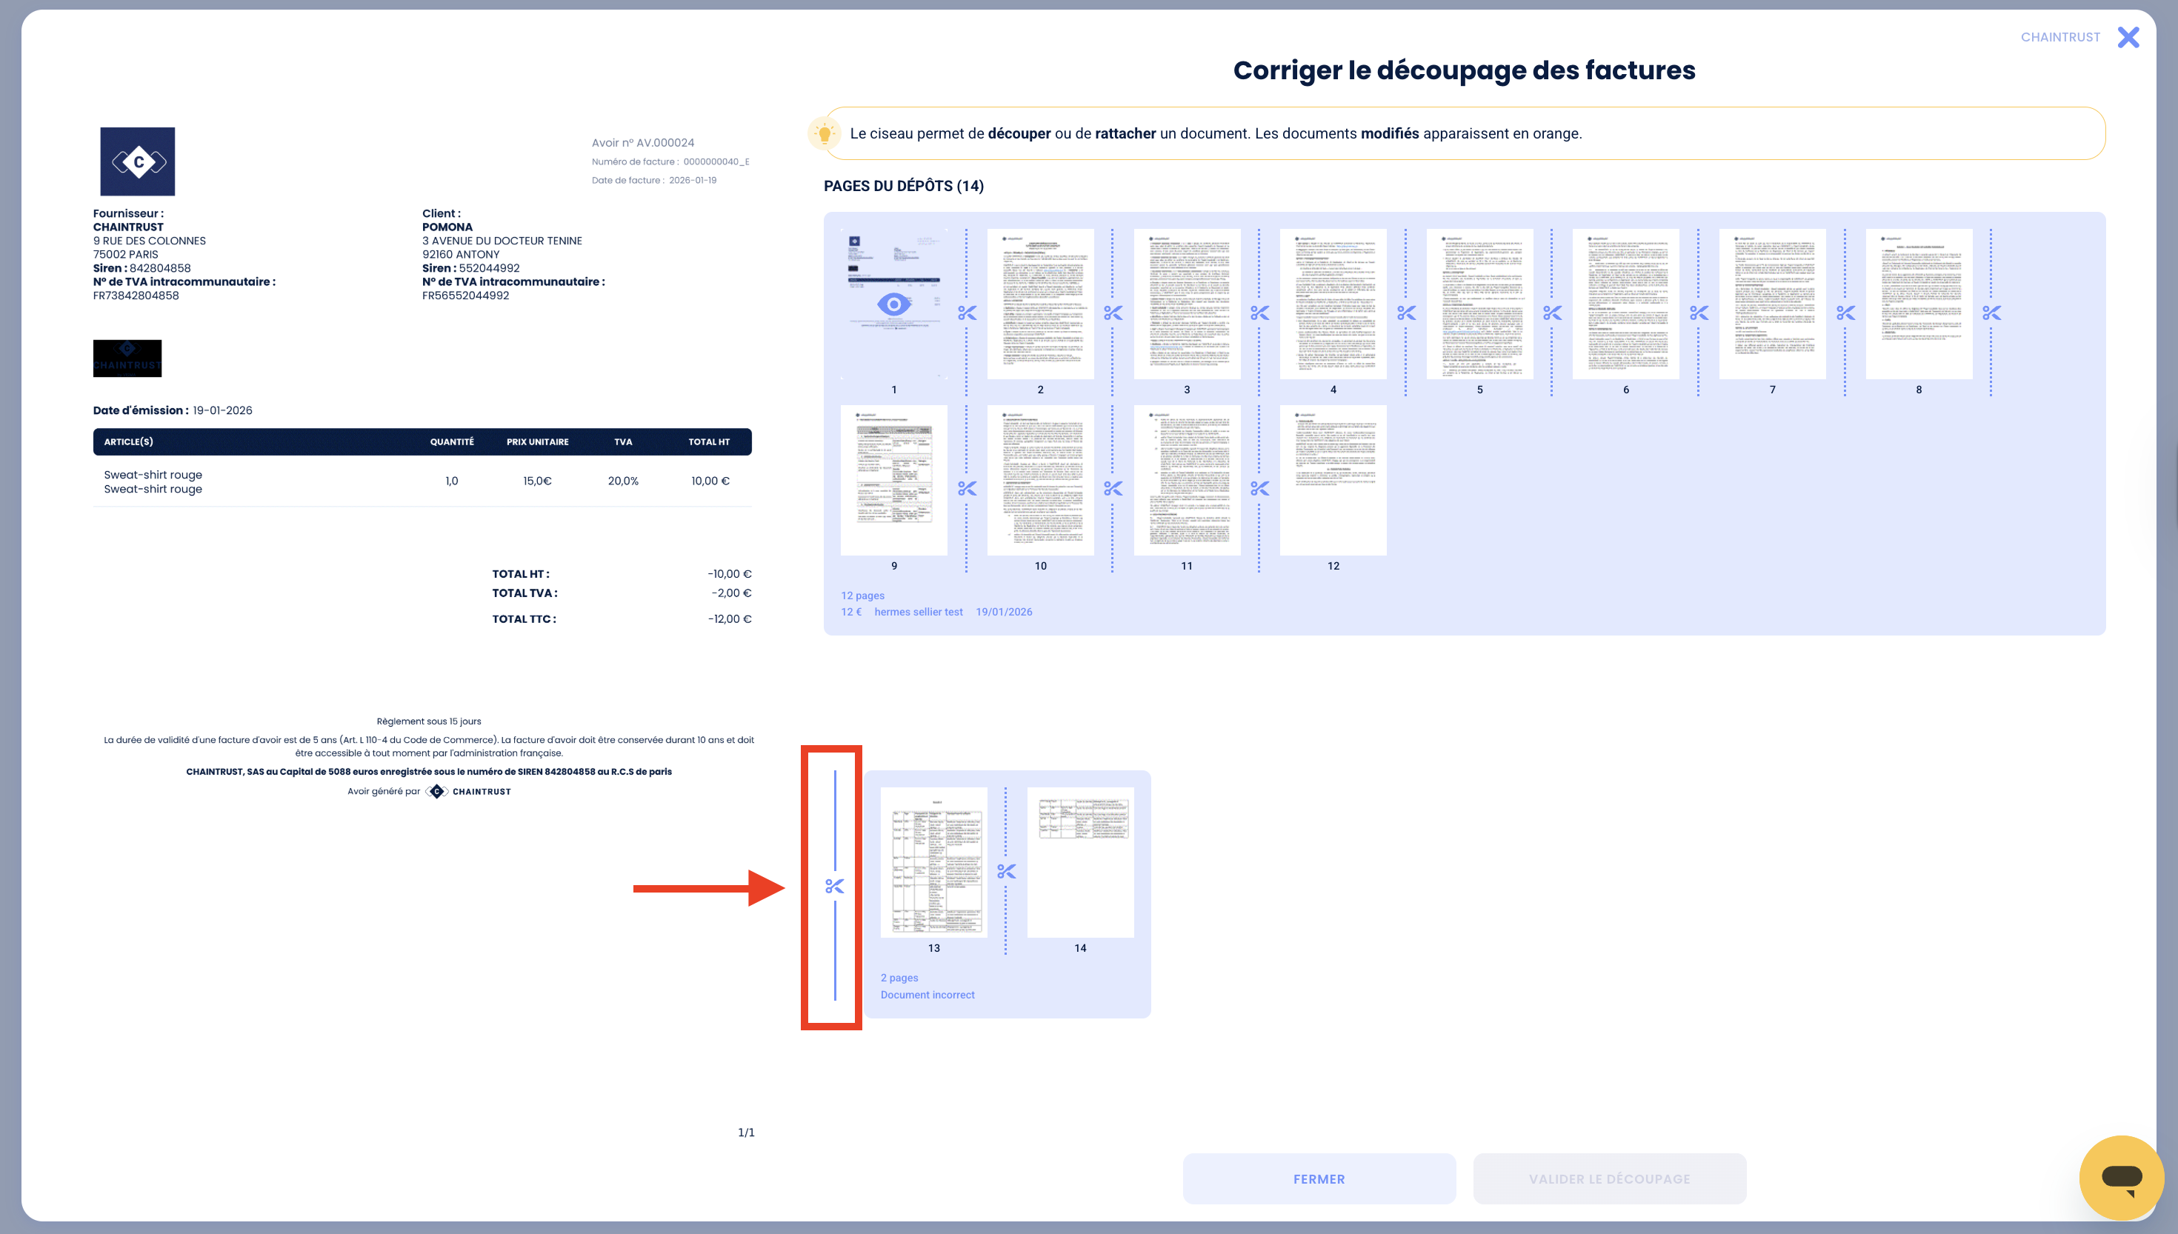Viewport: 2178px width, 1234px height.
Task: Click scissors between pages 1 and 2
Action: (967, 313)
